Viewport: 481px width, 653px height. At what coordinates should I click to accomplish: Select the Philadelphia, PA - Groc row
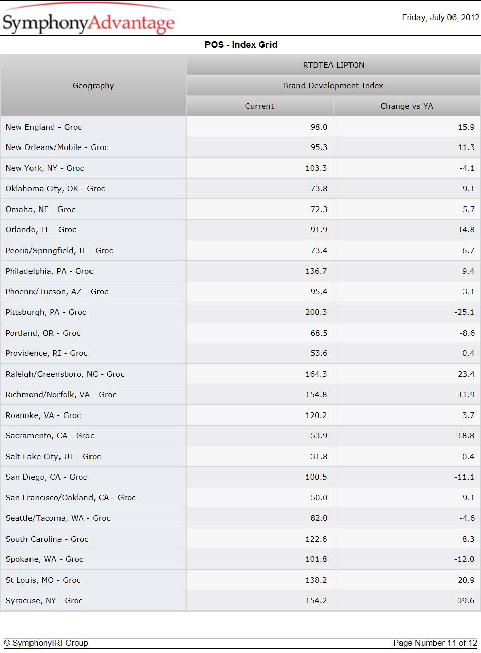pyautogui.click(x=240, y=271)
